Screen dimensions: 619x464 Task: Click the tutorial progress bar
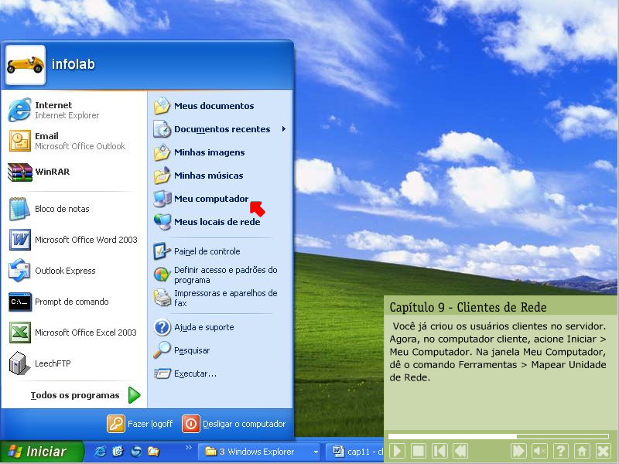pos(499,436)
